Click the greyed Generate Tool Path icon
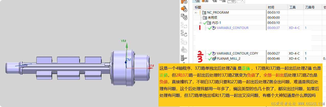The height and width of the screenshot is (107, 326). [184, 25]
